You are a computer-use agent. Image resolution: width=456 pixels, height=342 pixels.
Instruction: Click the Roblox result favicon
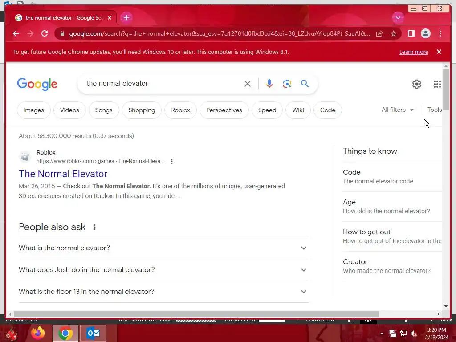25,156
